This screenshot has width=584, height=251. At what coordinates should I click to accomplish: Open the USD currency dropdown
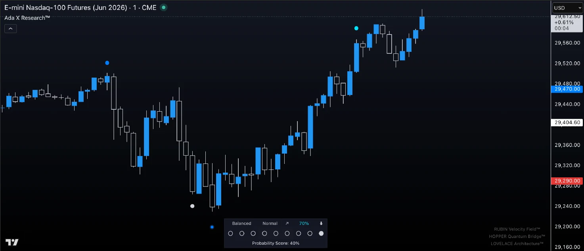coord(567,8)
